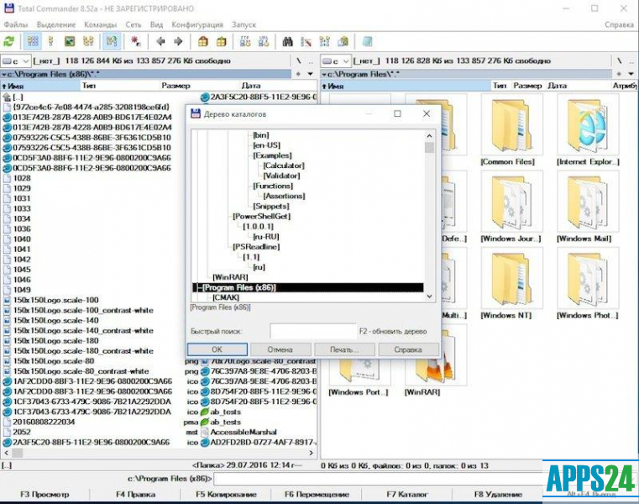Open the Конфигурация menu
The image size is (639, 504).
coord(197,24)
